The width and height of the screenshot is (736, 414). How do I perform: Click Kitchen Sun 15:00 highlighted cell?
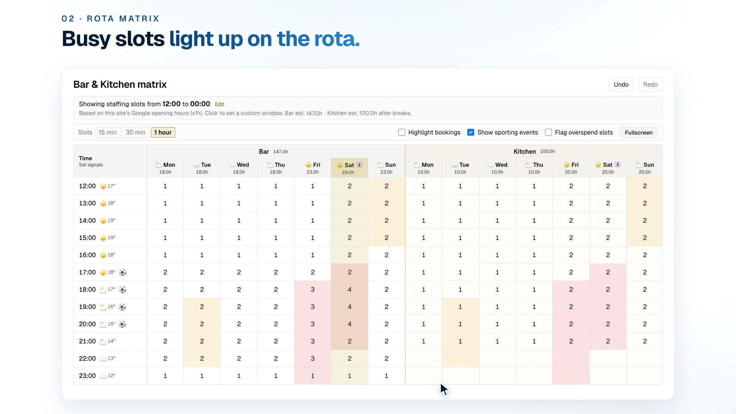point(645,238)
